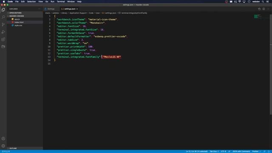The height and width of the screenshot is (153, 272).
Task: Click Application Support in breadcrumb
Action: [x=78, y=13]
